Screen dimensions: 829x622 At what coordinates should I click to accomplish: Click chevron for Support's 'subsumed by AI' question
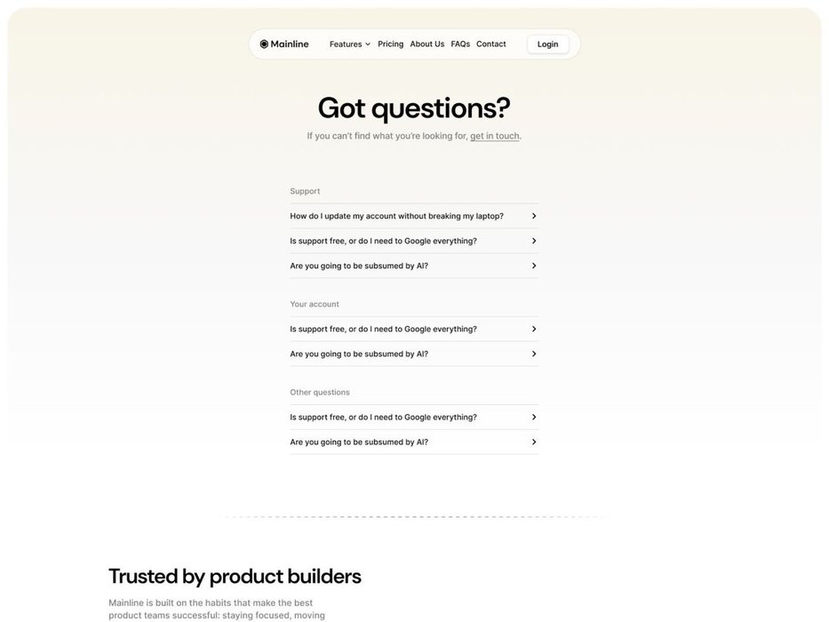[534, 266]
